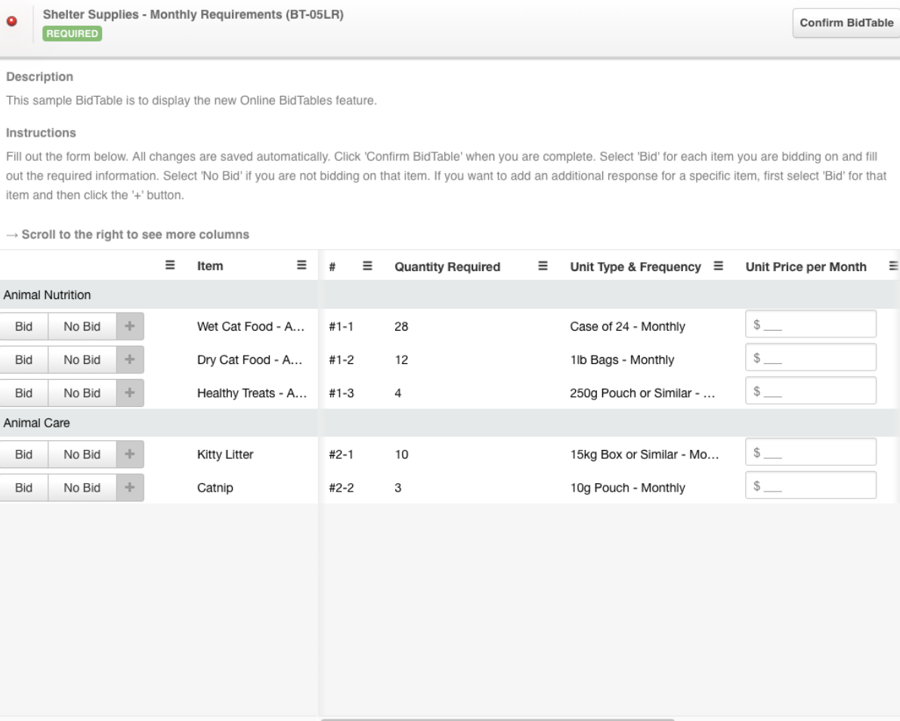900x721 pixels.
Task: Add another response for Wet Cat Food
Action: [x=130, y=326]
